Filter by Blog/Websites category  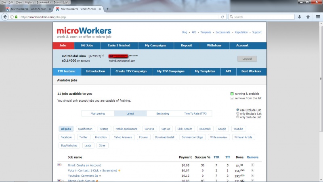[69, 145]
